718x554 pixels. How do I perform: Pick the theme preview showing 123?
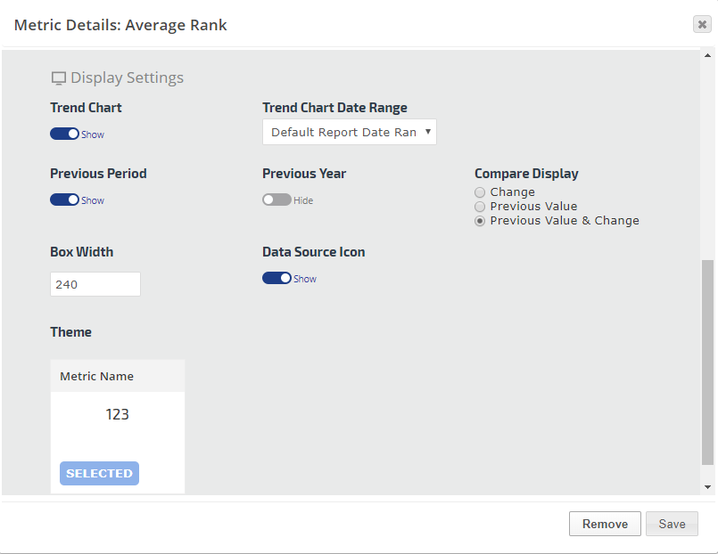(x=118, y=415)
